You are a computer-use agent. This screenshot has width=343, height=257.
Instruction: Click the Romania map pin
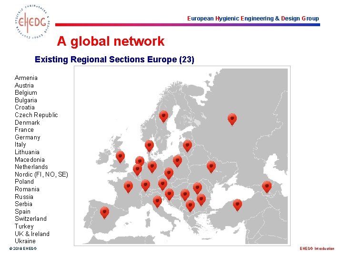click(197, 188)
